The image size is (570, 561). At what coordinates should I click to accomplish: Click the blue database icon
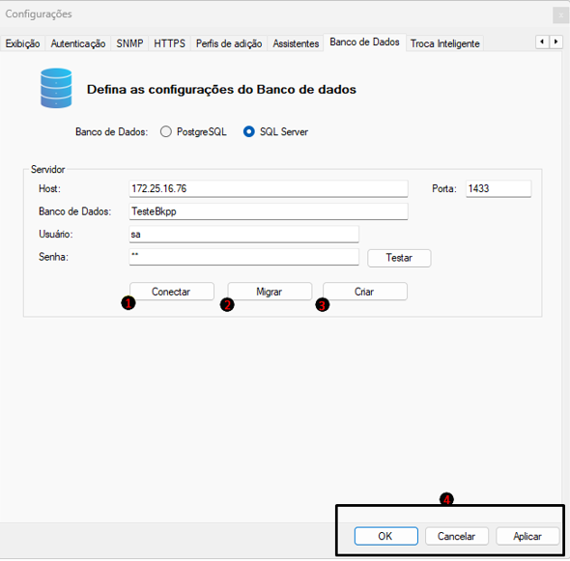click(56, 88)
